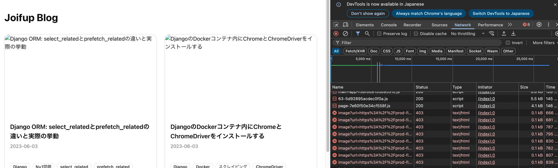Switch to the Sources tab

point(439,25)
